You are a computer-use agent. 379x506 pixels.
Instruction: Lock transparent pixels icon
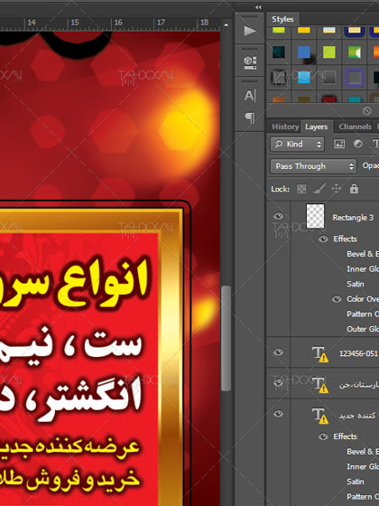[x=301, y=189]
